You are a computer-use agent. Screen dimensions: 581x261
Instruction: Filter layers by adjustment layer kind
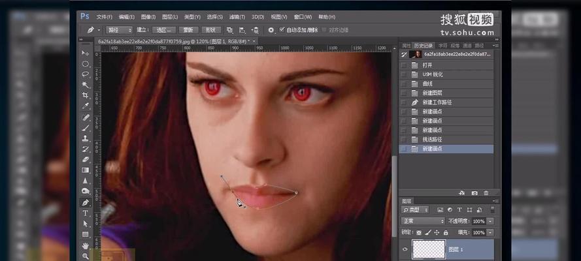click(450, 209)
